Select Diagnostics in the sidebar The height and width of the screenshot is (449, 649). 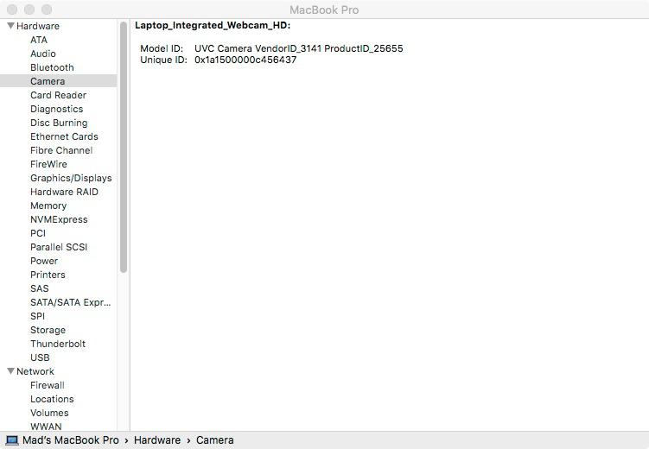[x=57, y=109]
